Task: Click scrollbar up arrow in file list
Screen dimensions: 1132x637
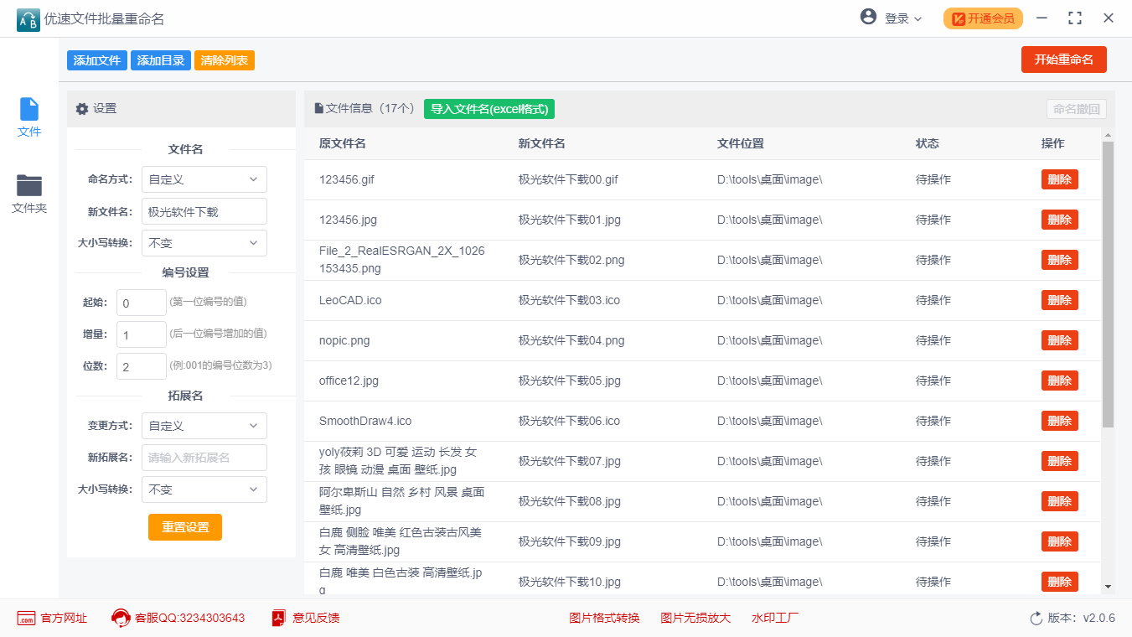Action: pyautogui.click(x=1108, y=135)
